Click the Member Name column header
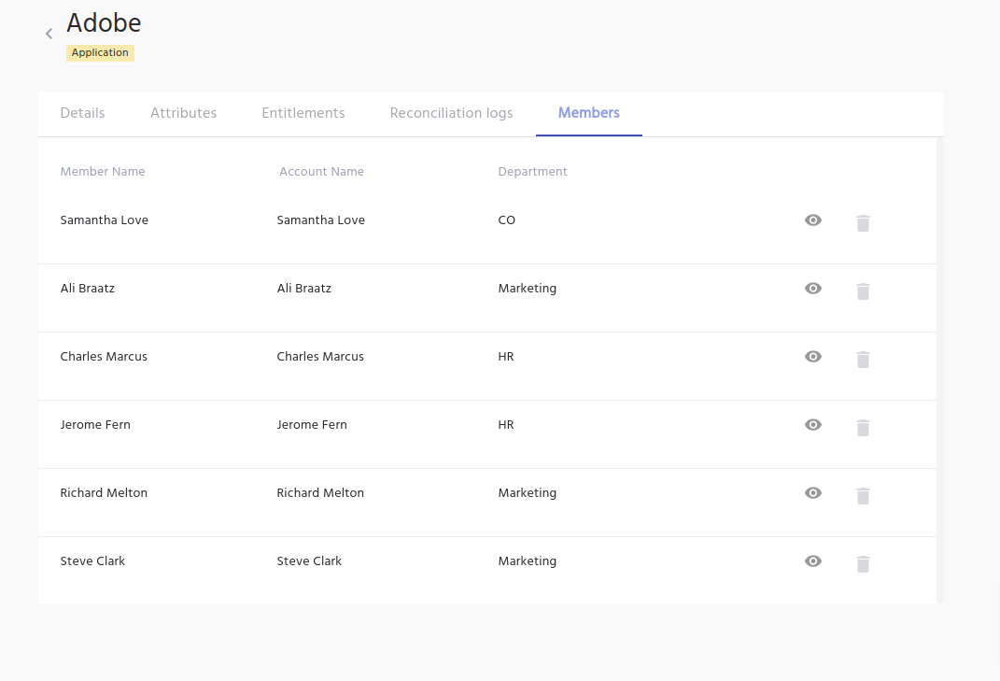This screenshot has width=1000, height=681. [103, 172]
